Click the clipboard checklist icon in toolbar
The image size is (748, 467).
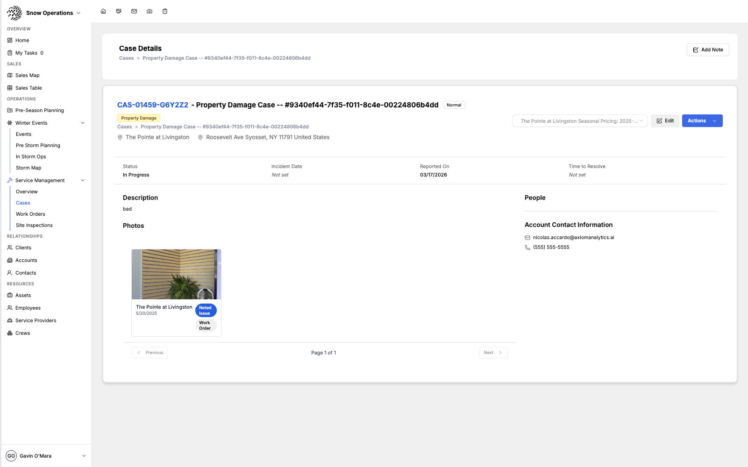point(165,11)
